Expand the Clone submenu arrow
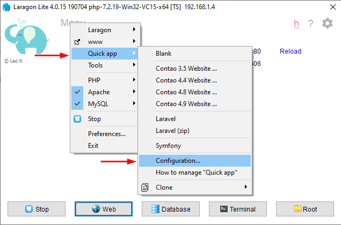This screenshot has height=225, width=341. click(246, 186)
